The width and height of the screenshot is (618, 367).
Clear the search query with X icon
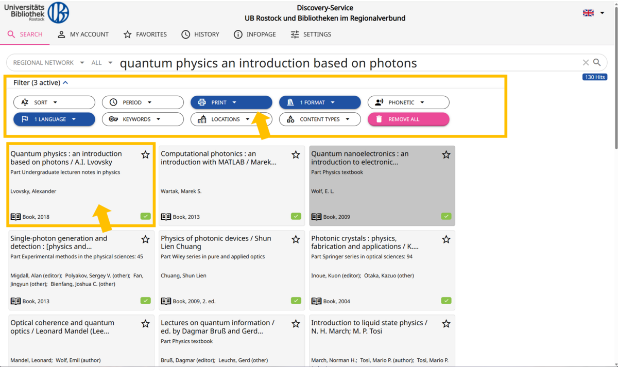click(x=586, y=62)
